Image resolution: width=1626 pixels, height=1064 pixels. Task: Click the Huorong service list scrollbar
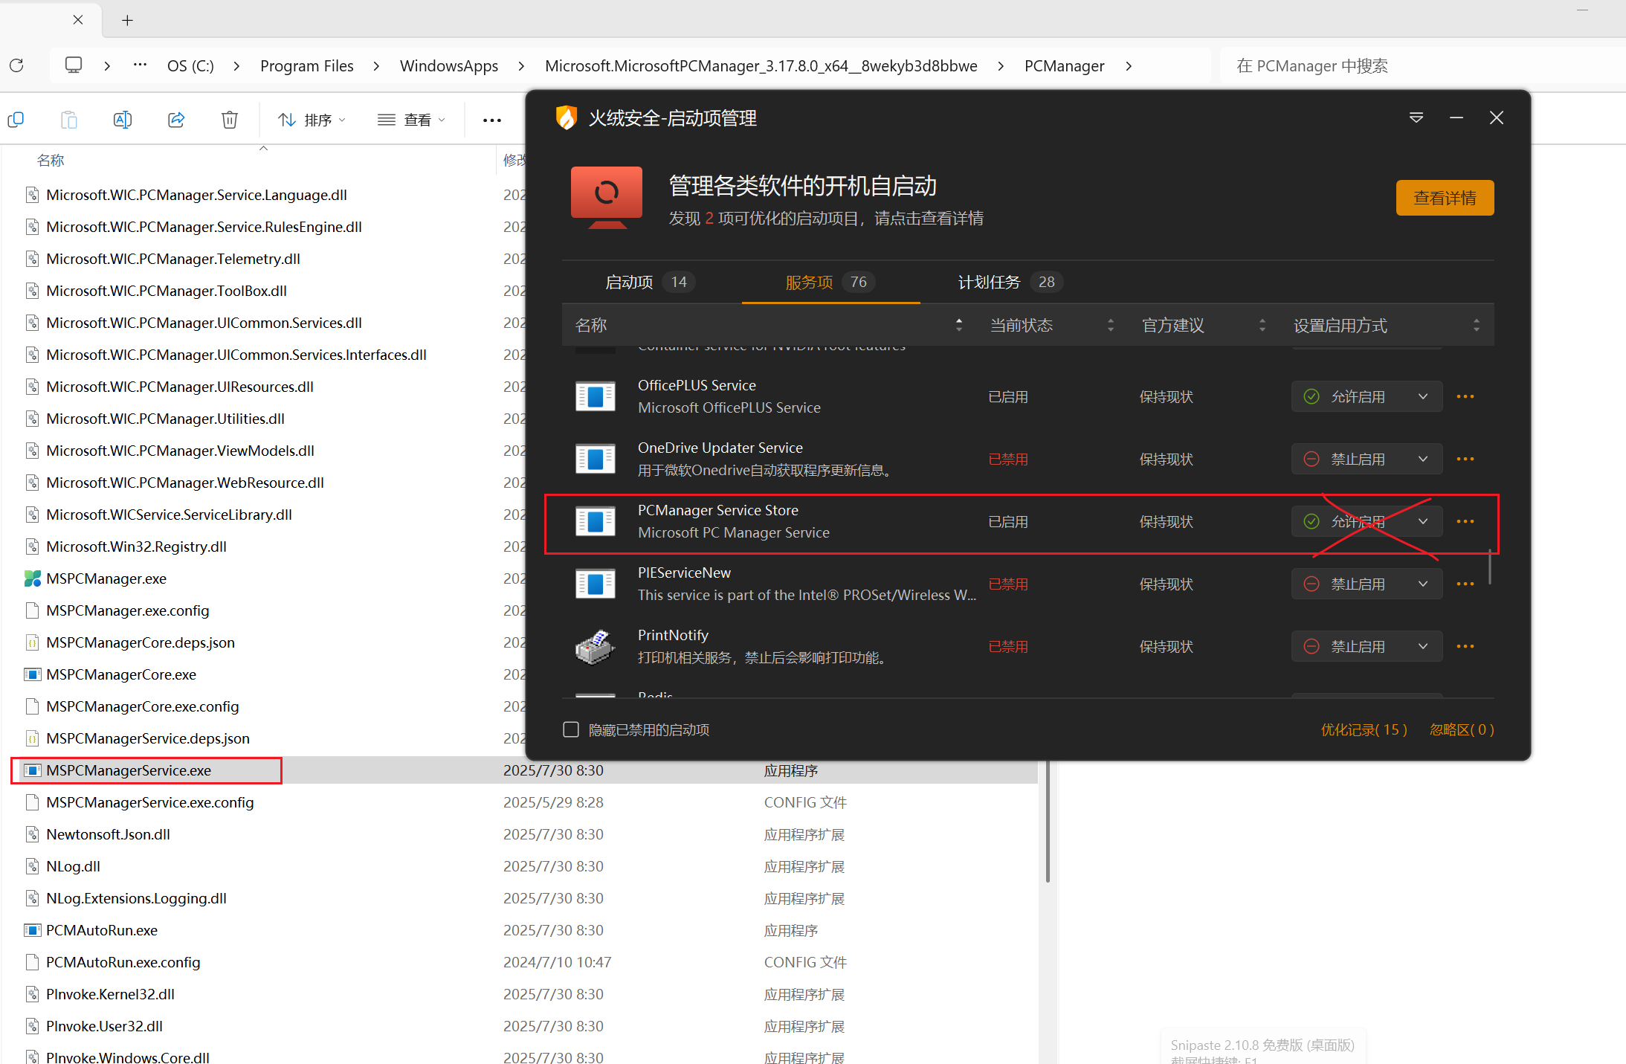point(1490,567)
